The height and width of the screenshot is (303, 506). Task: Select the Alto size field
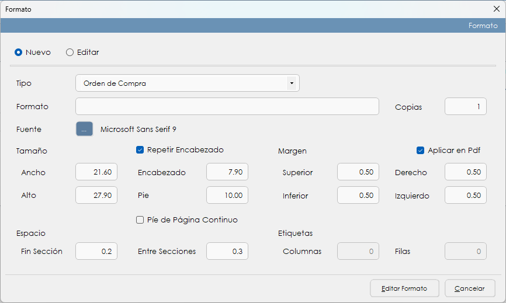point(96,195)
